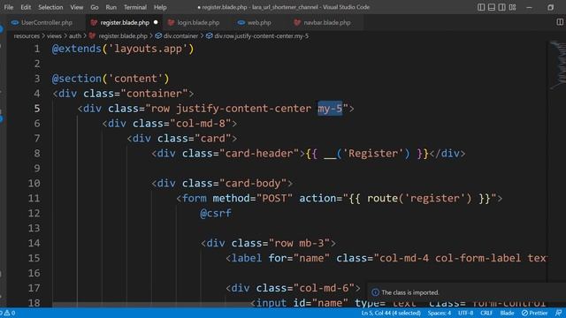
Task: Toggle secondary side bar layout icon
Action: (501, 7)
